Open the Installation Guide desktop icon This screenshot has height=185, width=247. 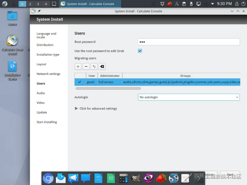click(x=12, y=70)
